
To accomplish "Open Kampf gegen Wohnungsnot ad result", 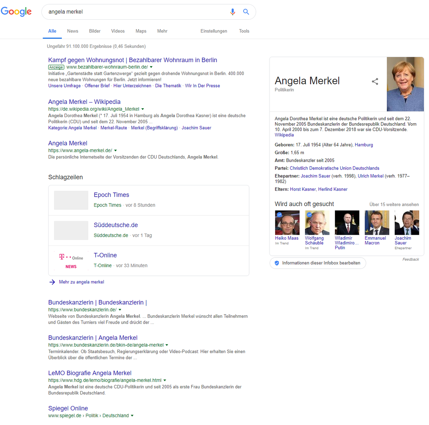I will point(133,60).
